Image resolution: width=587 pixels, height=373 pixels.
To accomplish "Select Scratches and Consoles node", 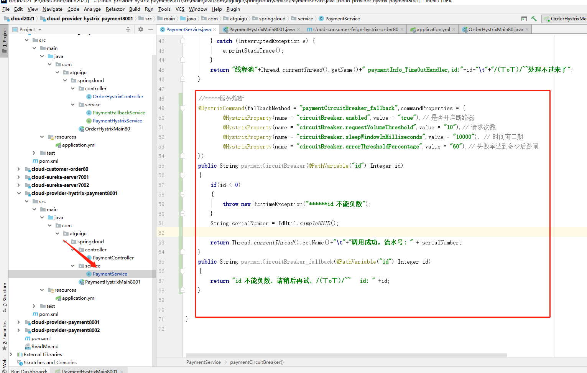I will tap(50, 363).
